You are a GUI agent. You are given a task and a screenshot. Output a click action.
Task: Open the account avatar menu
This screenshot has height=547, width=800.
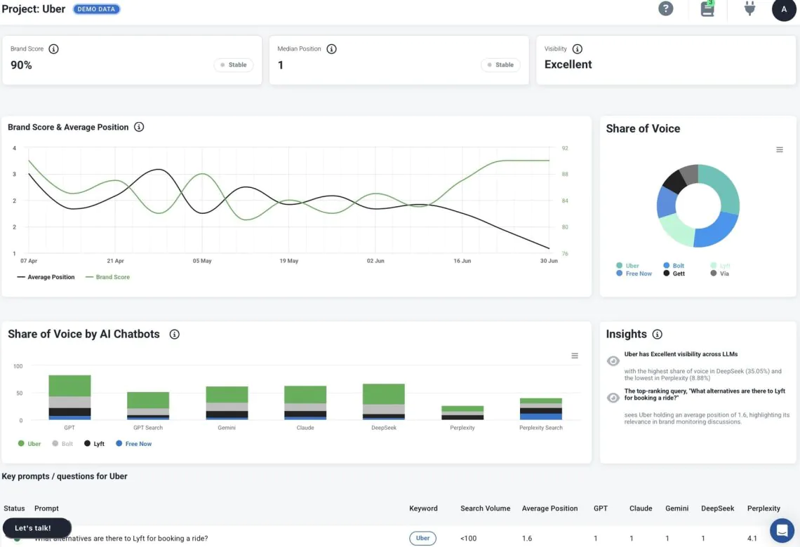point(784,10)
